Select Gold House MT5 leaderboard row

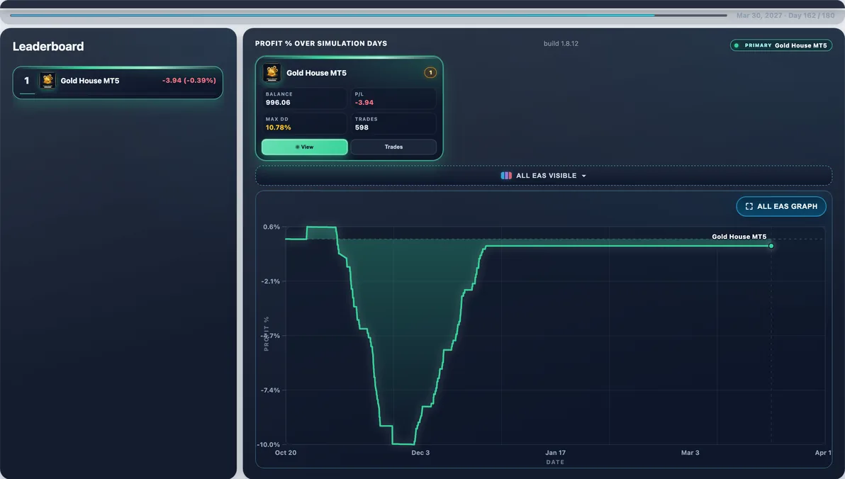(x=118, y=82)
